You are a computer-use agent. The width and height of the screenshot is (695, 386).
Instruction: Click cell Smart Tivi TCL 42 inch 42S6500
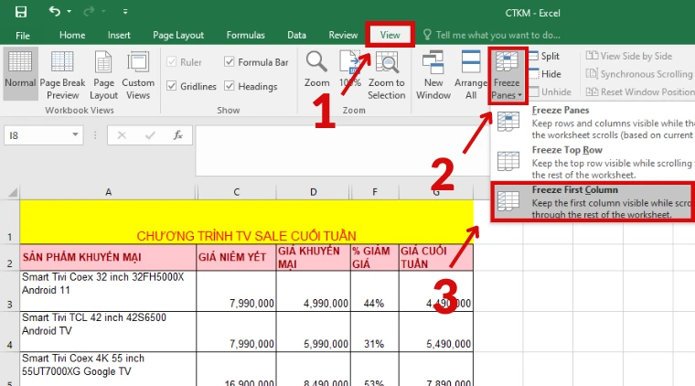pos(108,331)
